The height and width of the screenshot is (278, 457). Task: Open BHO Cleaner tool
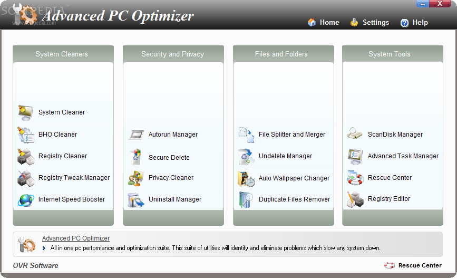tap(57, 135)
